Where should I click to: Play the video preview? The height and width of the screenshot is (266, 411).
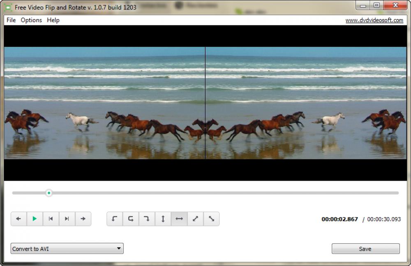pyautogui.click(x=35, y=219)
